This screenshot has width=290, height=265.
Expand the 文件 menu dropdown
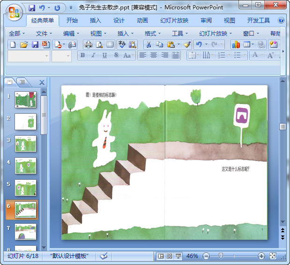(x=44, y=33)
